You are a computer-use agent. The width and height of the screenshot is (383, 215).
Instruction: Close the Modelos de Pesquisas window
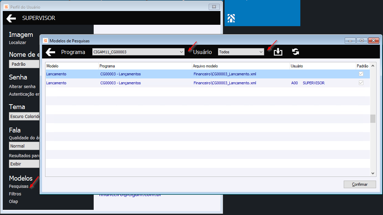coord(373,41)
